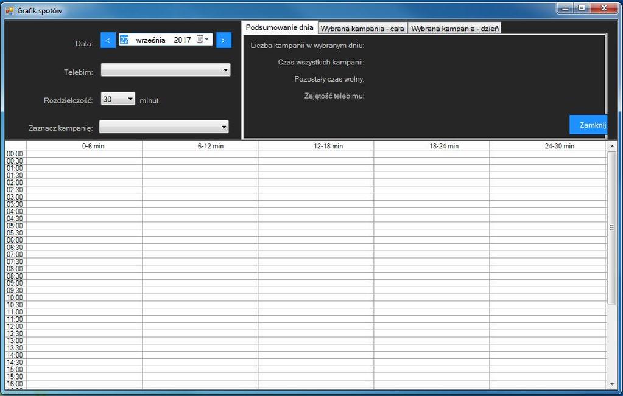Select the 02:30 row header

(16, 190)
